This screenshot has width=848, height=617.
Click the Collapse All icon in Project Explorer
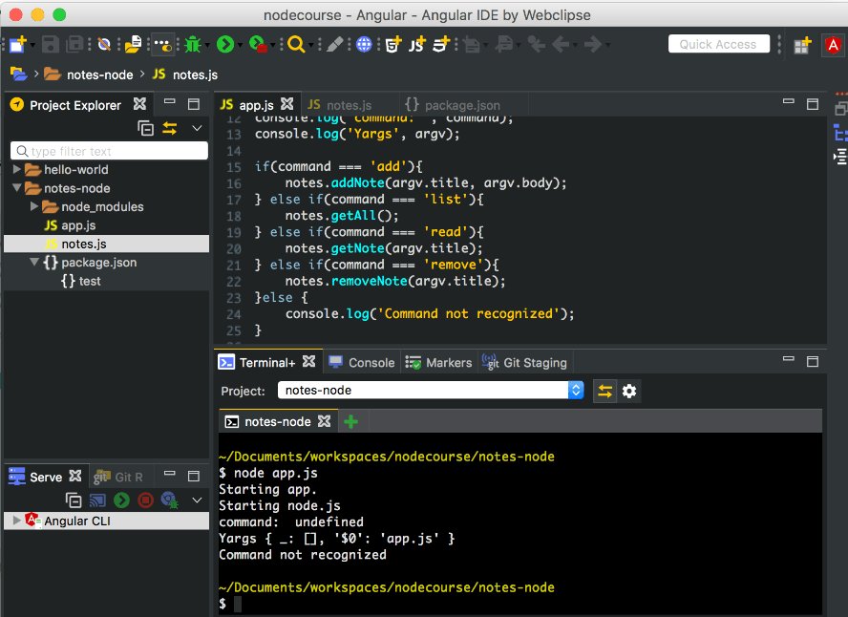point(145,128)
